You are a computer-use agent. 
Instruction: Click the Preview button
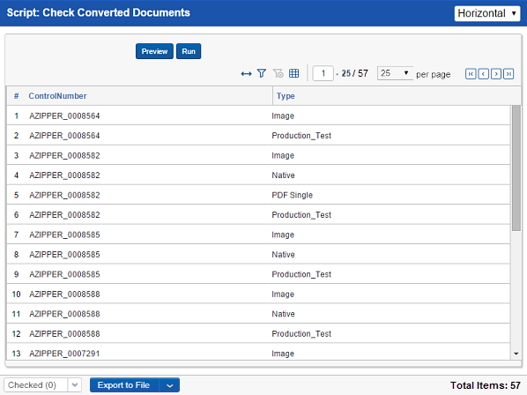click(x=154, y=51)
